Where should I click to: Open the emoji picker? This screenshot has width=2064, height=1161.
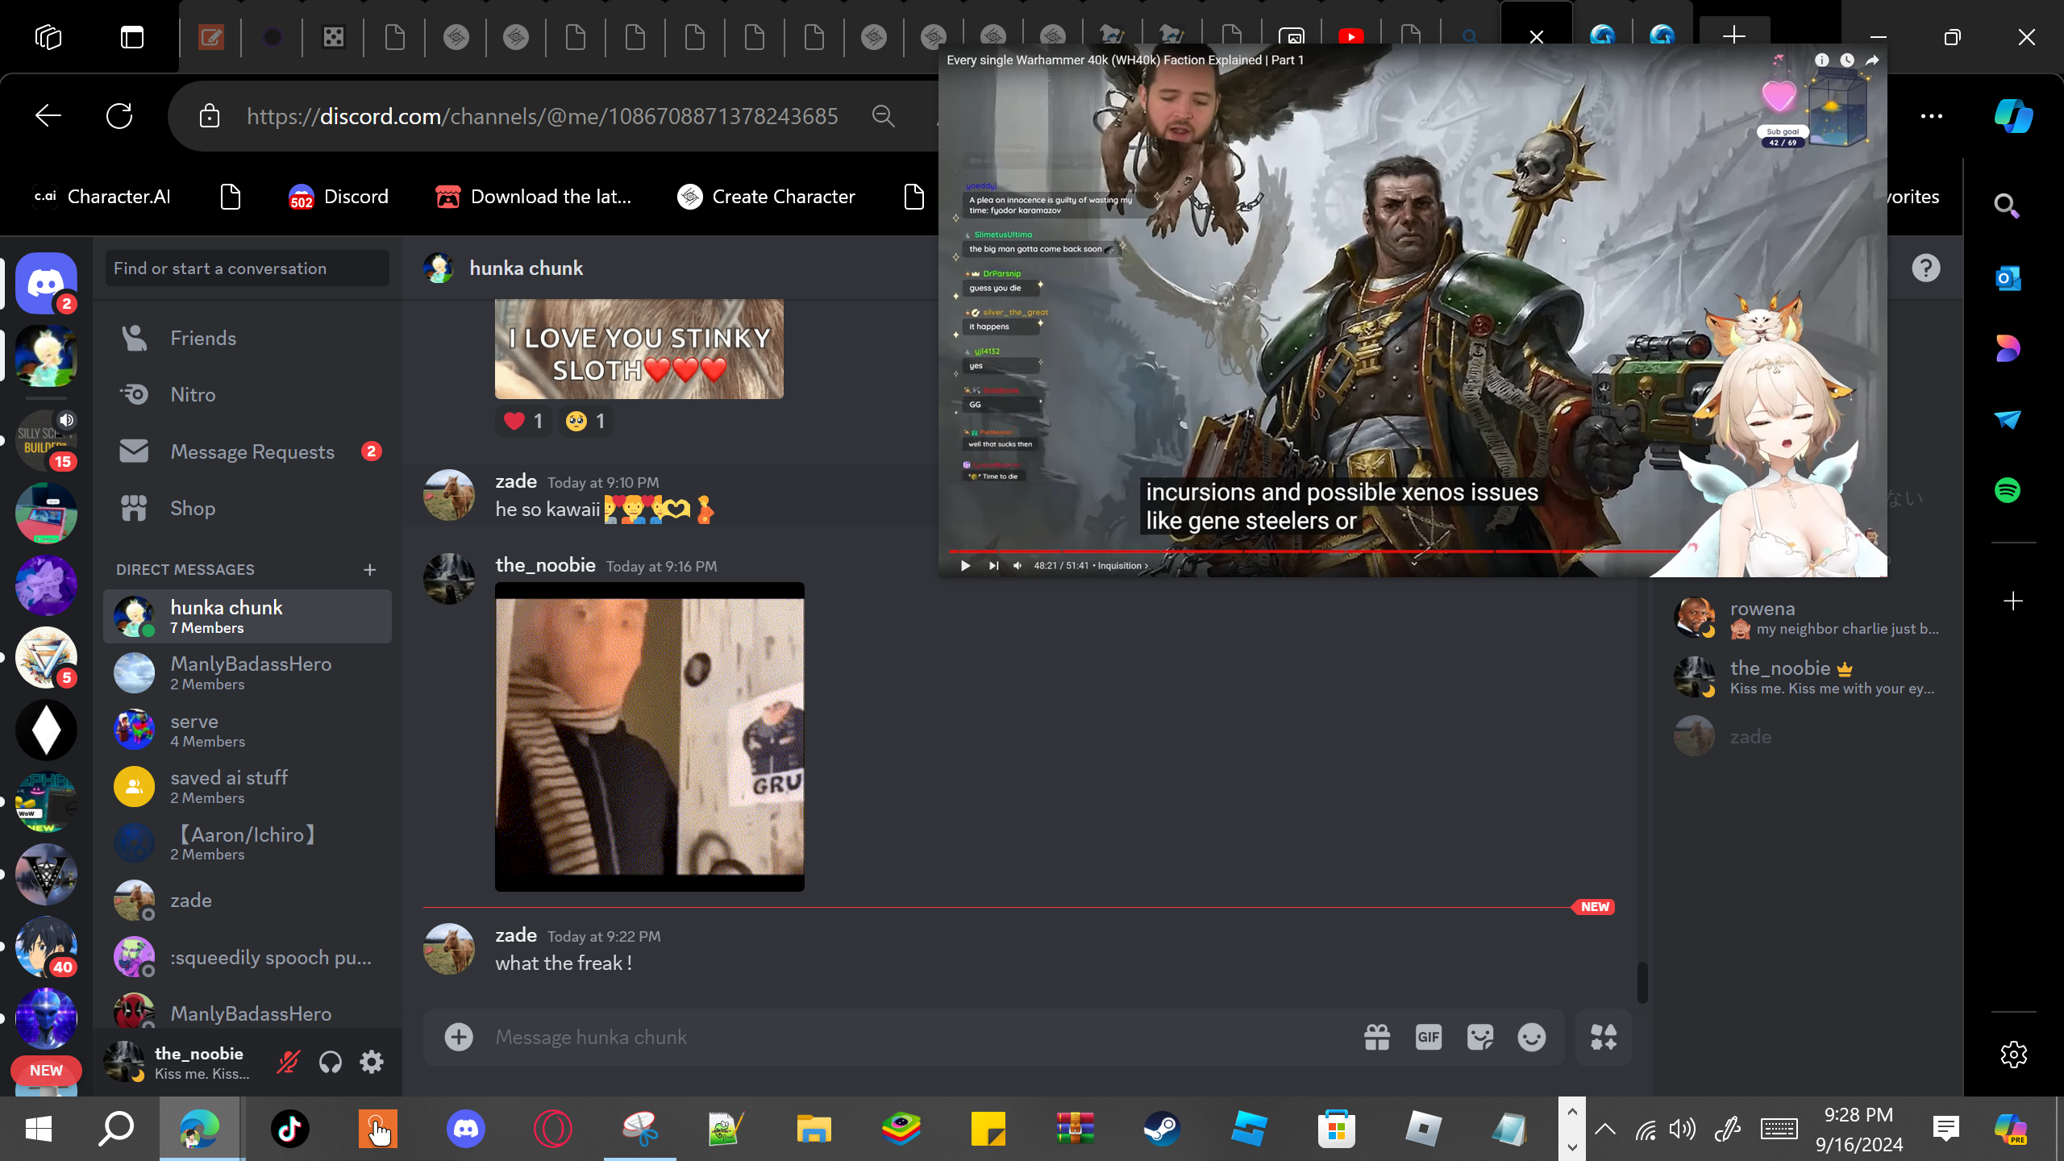click(x=1532, y=1037)
